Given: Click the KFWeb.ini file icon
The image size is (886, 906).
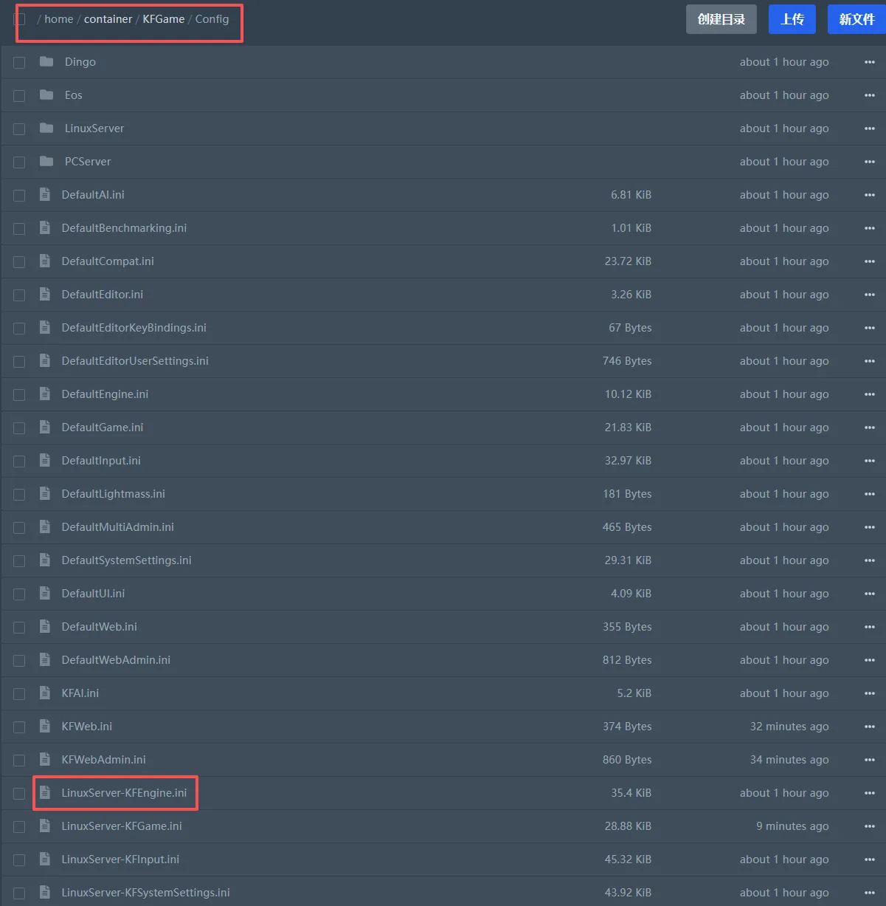Looking at the screenshot, I should [x=45, y=727].
